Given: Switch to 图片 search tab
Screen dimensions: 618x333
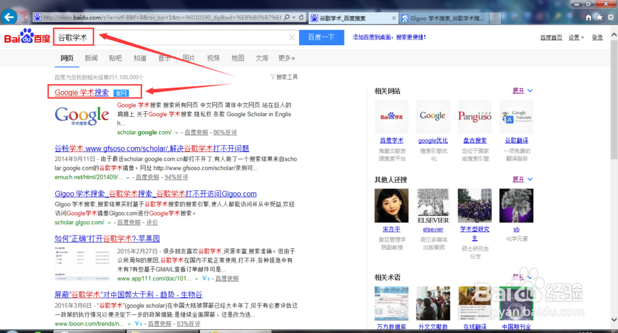Looking at the screenshot, I should click(x=188, y=58).
